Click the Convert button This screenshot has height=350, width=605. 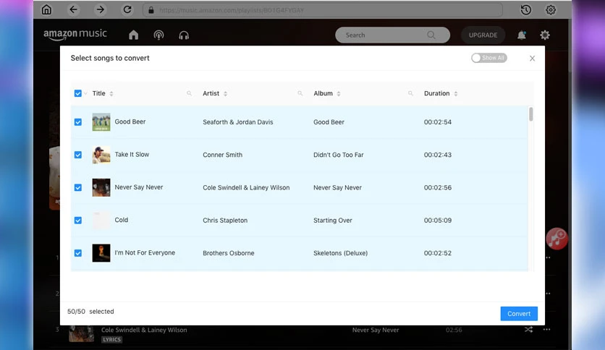tap(519, 314)
